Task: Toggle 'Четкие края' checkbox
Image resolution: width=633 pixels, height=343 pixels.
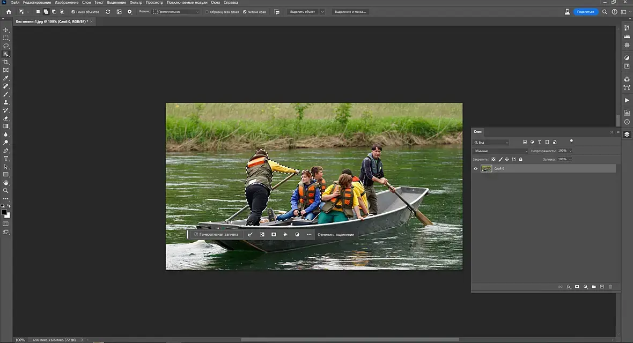Action: 245,12
